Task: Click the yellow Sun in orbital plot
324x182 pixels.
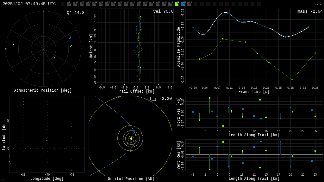Action: pos(131,138)
